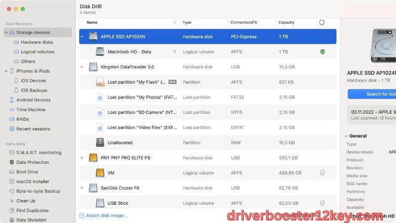Click the iOS Backups phone icon
The width and height of the screenshot is (396, 223).
coord(16,90)
